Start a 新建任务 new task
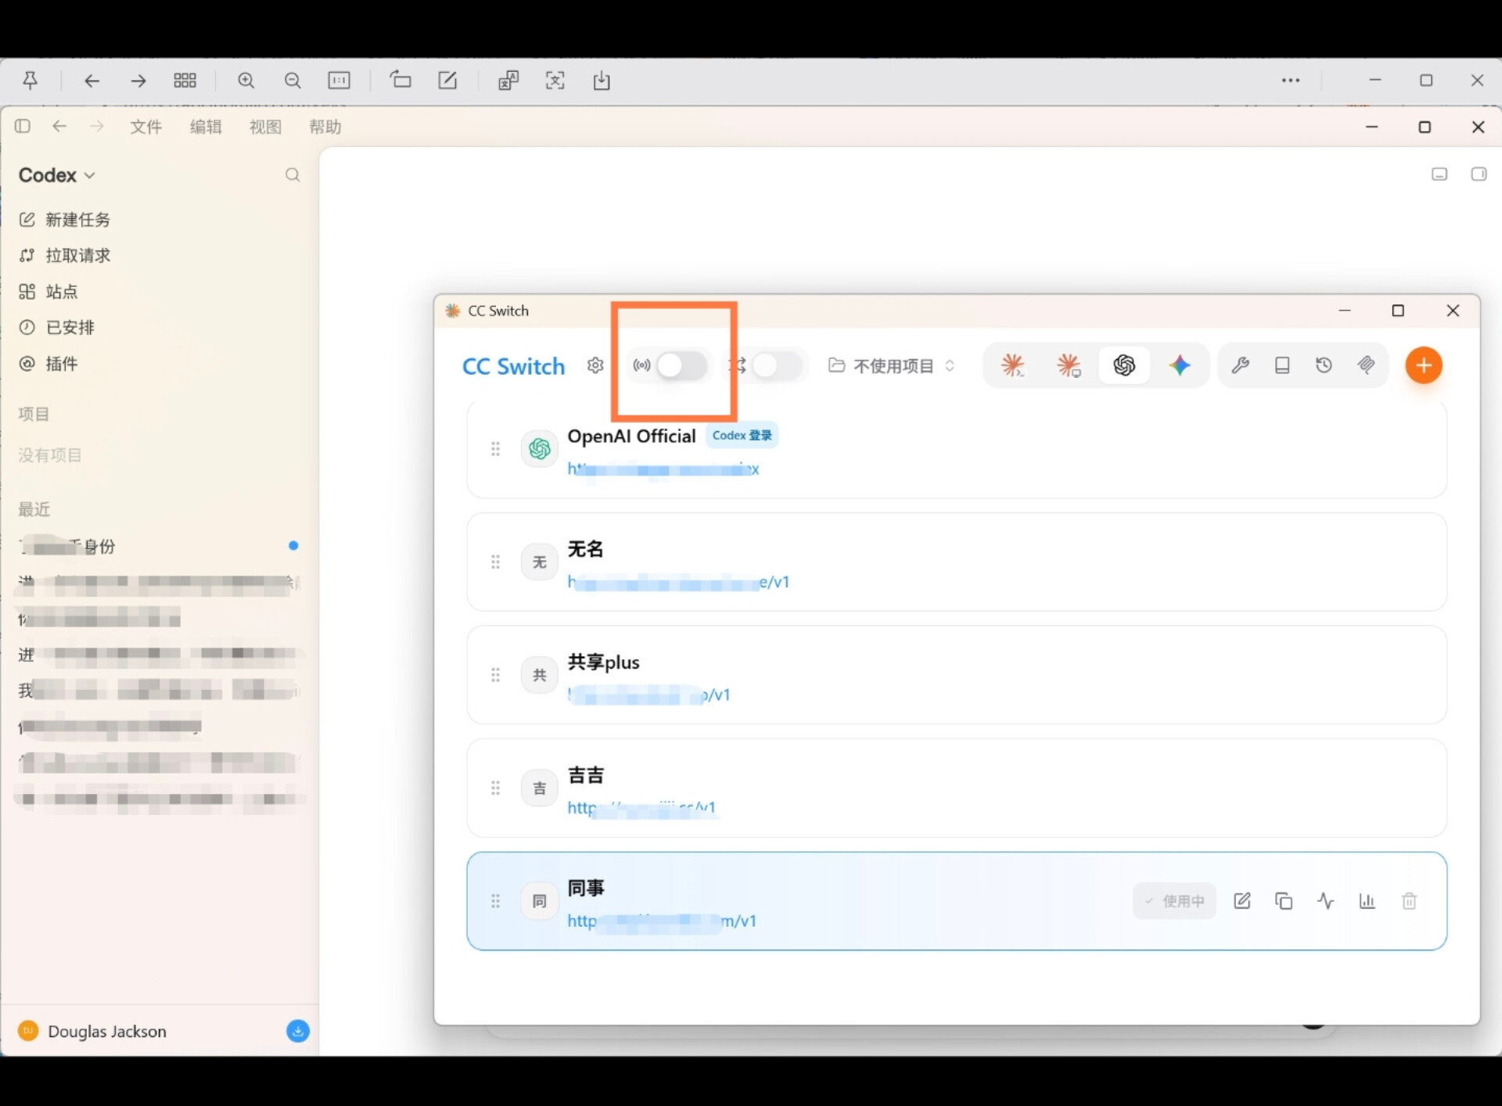1502x1106 pixels. (65, 220)
